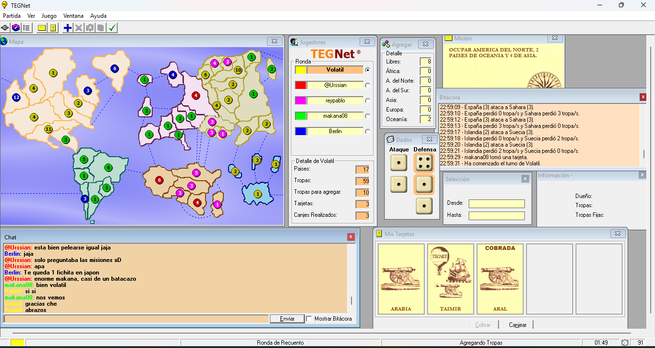Close the Dados panel
The image size is (655, 348).
pos(430,139)
